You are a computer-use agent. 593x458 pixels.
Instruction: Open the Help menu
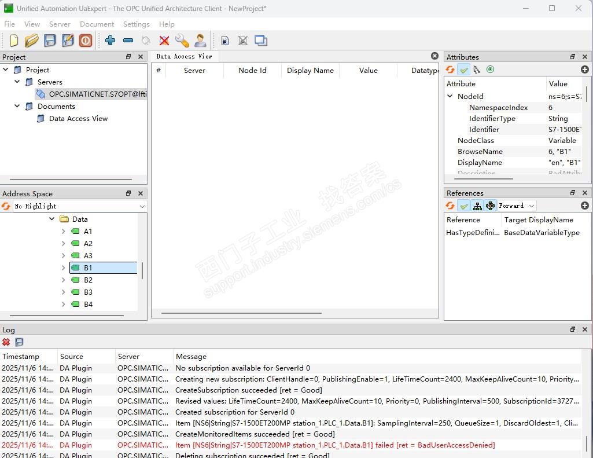[x=167, y=24]
